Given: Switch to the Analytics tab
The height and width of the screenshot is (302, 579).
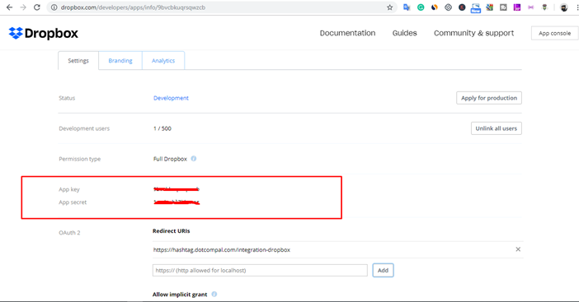Looking at the screenshot, I should [x=163, y=60].
